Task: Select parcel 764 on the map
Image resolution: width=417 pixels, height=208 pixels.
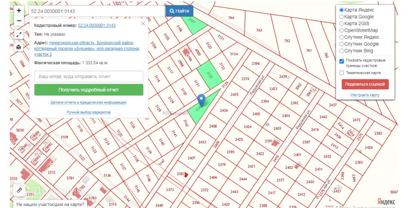Action: [x=231, y=18]
